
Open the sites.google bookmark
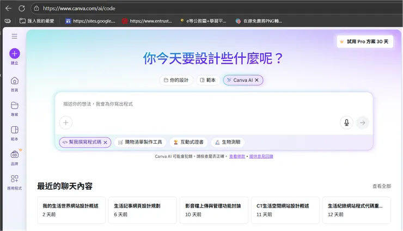coord(90,21)
